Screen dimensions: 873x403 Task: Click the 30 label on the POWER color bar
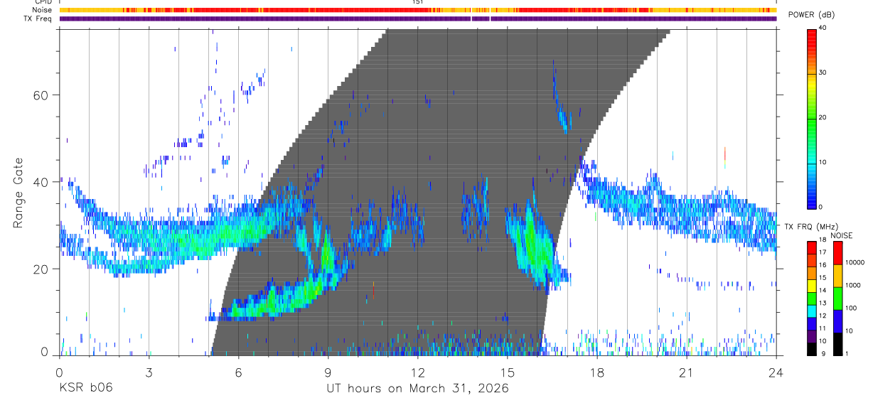(x=823, y=73)
